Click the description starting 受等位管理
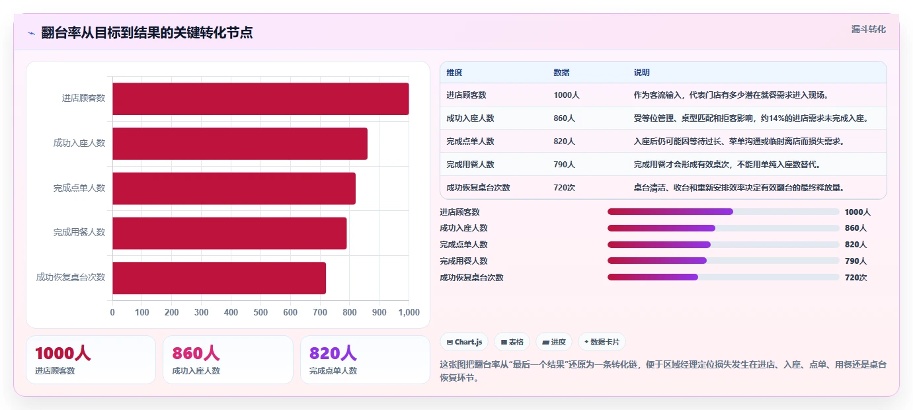Viewport: 913px width, 410px height. pos(750,118)
